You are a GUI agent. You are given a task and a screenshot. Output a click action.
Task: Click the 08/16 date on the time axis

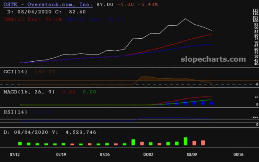(x=238, y=154)
